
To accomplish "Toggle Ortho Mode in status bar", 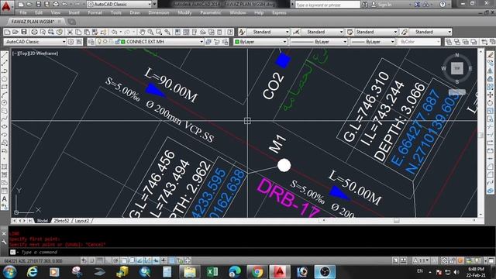I will click(108, 260).
